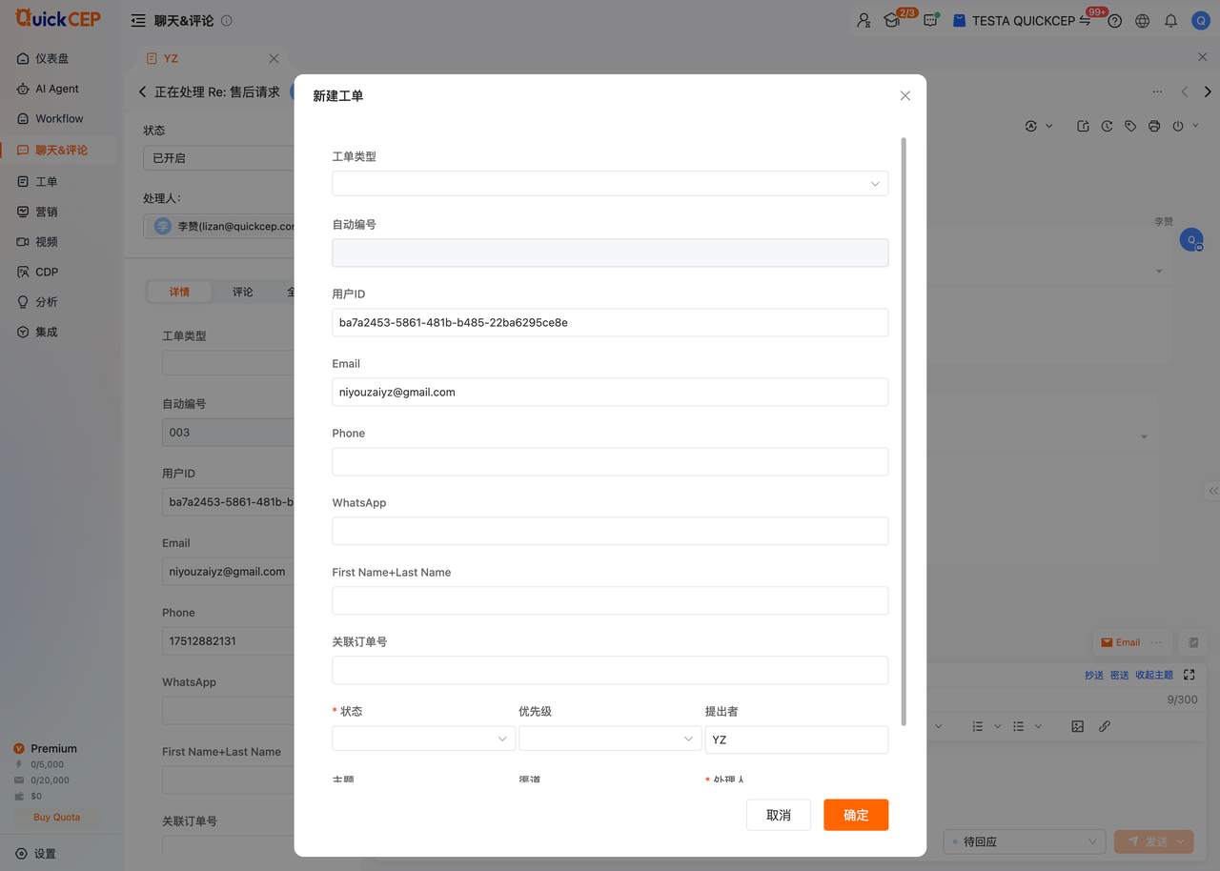Open the language globe icon
The height and width of the screenshot is (871, 1220).
pos(1143,21)
